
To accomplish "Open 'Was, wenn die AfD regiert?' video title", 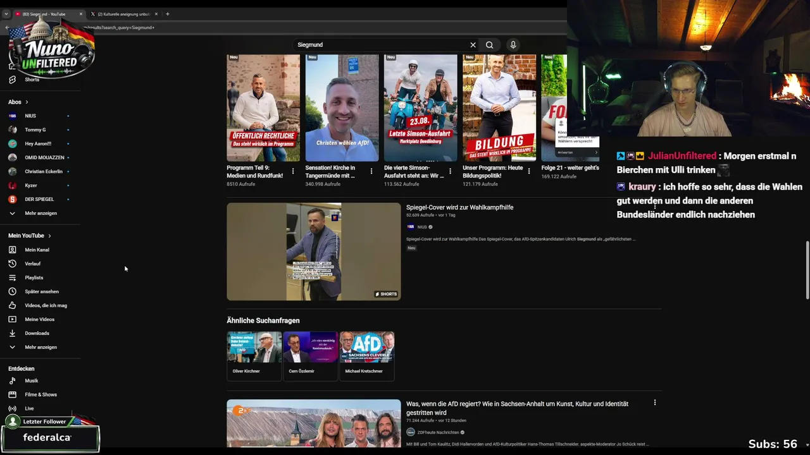I will [517, 408].
